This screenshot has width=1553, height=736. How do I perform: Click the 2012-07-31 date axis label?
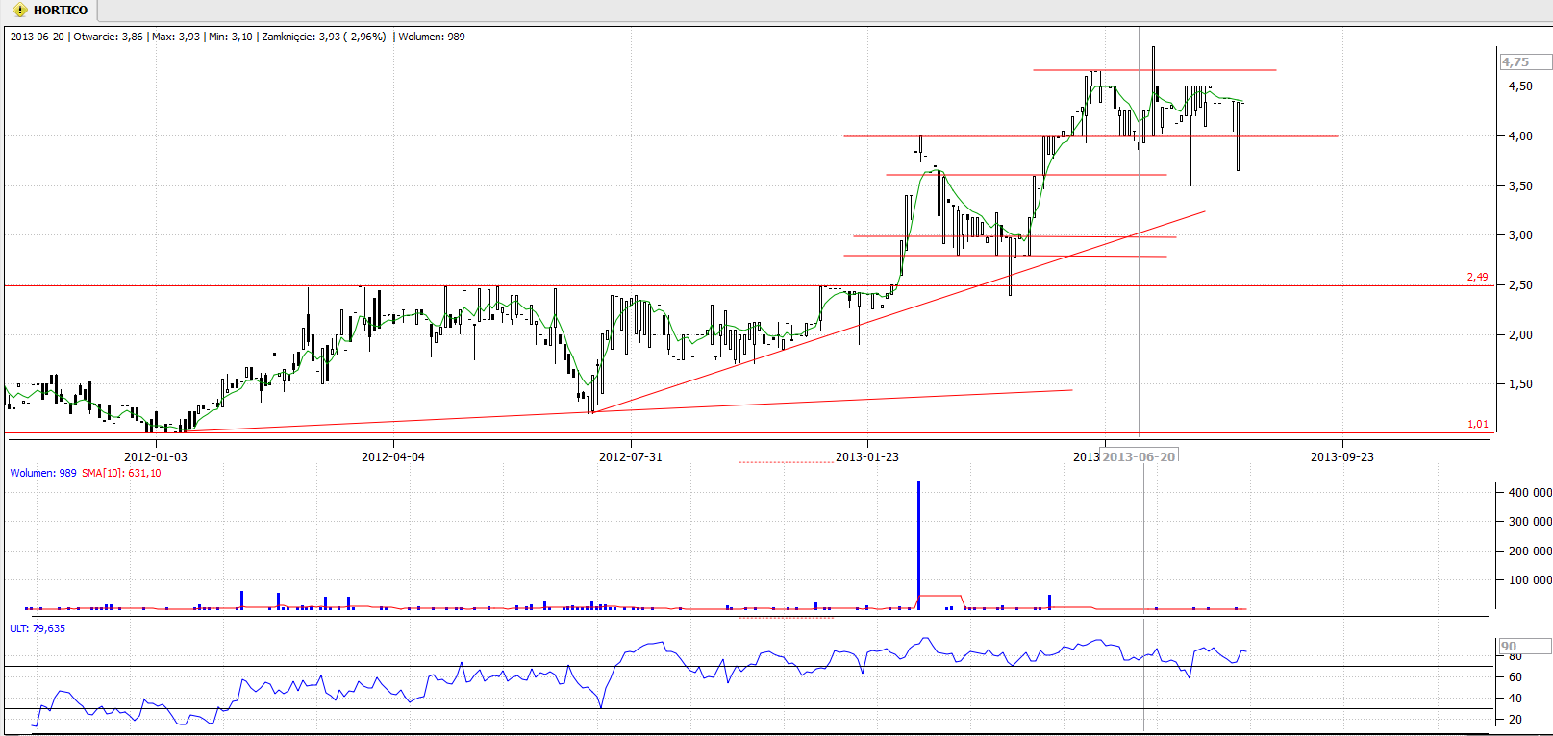coord(630,456)
